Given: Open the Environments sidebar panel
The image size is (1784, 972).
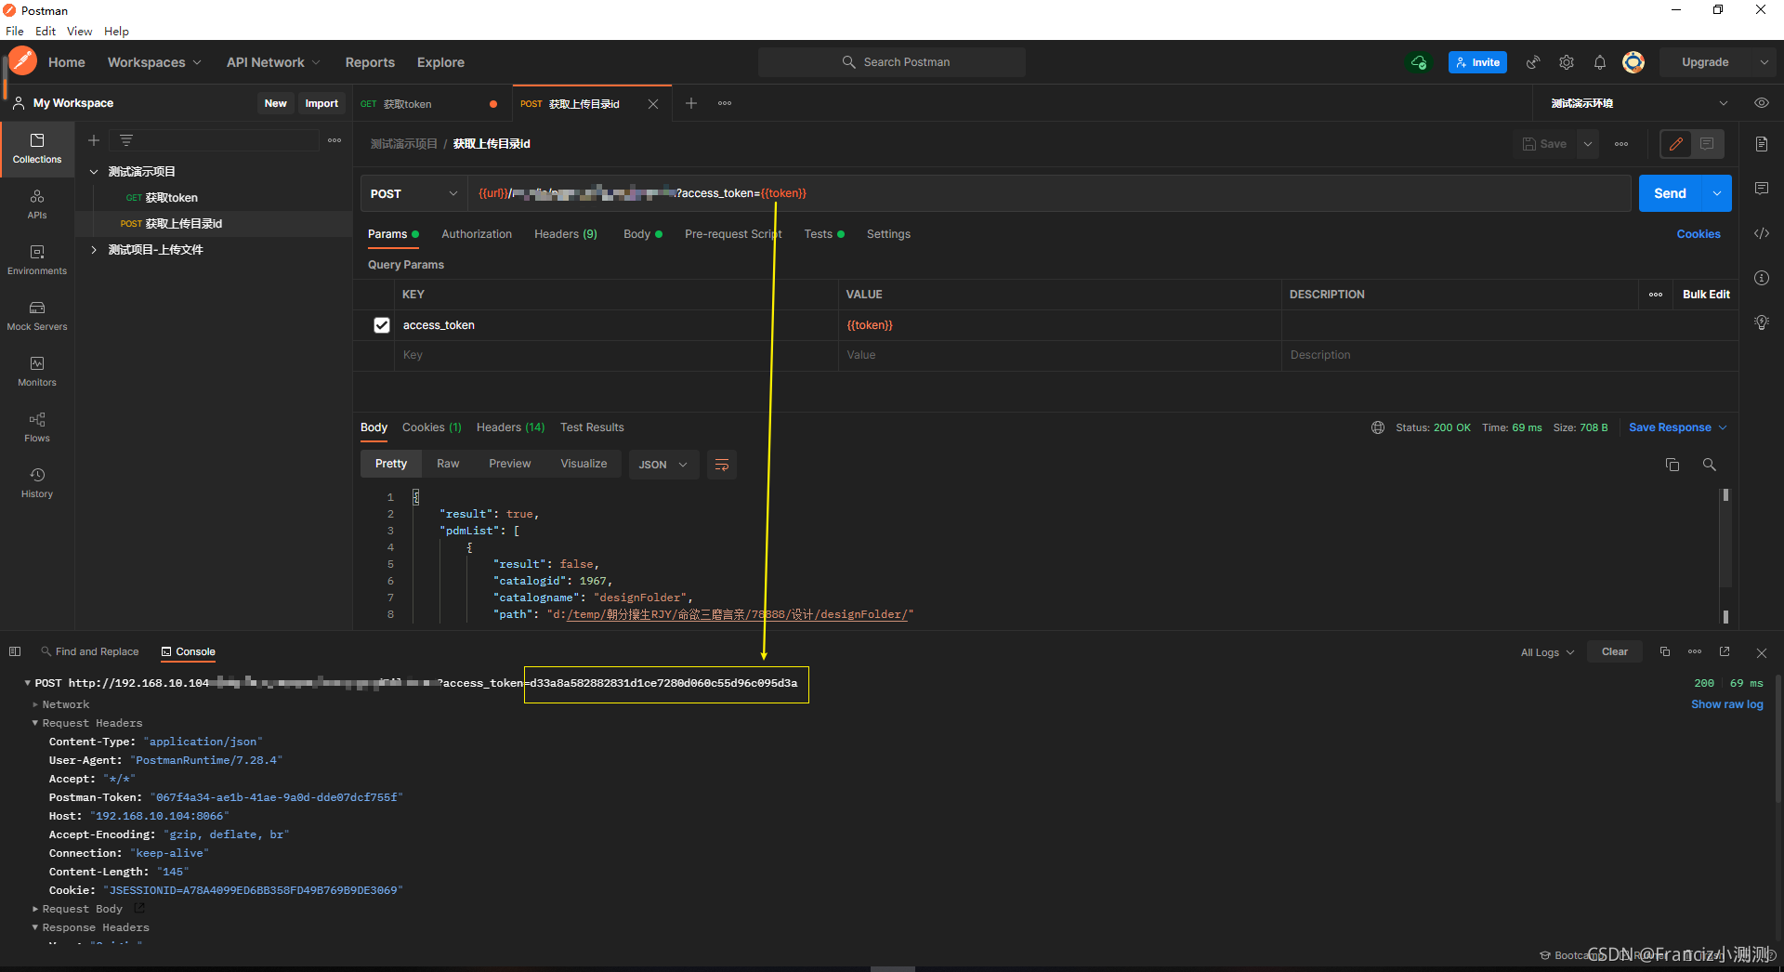Looking at the screenshot, I should (37, 260).
